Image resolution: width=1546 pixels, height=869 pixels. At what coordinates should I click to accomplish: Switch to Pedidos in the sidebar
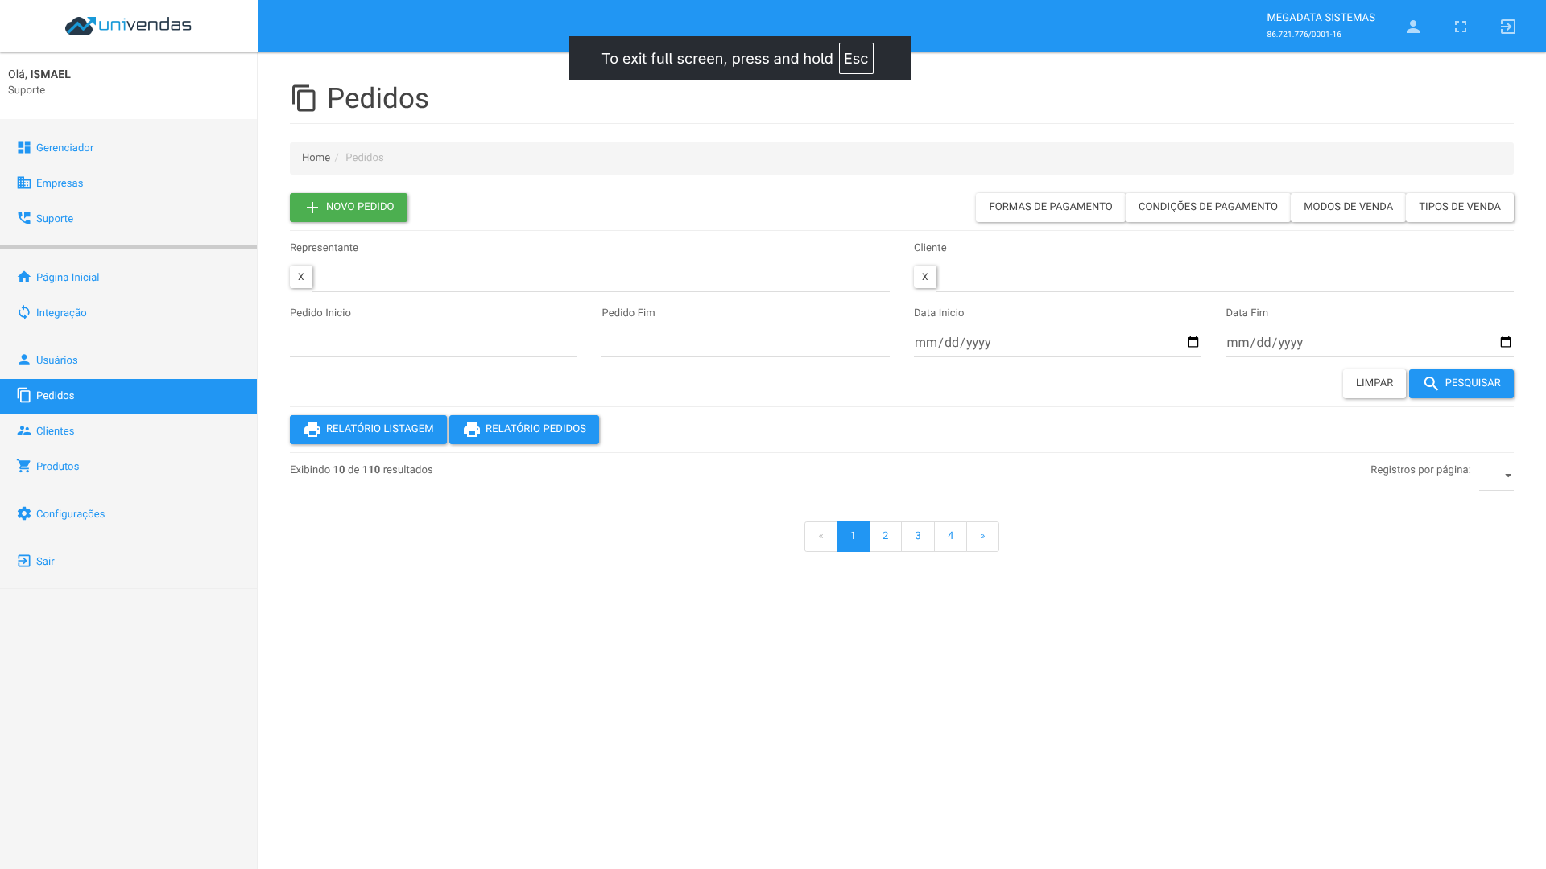[x=56, y=395]
